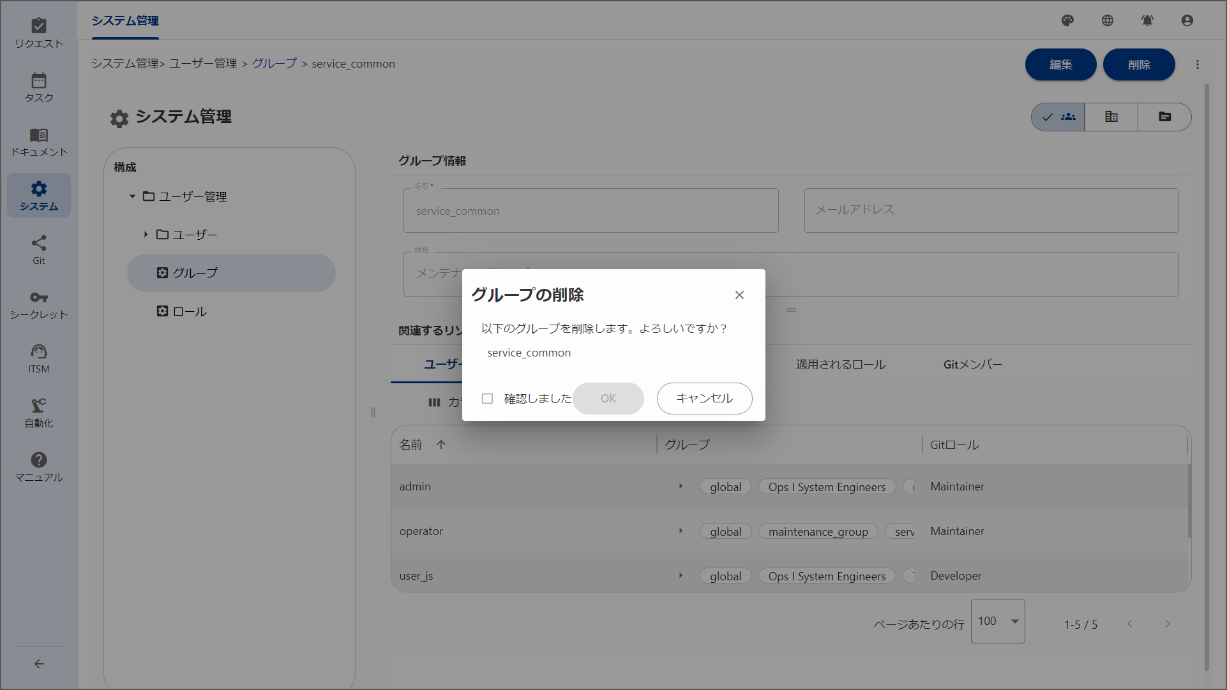Select the groups people view toggle
1227x690 pixels.
[x=1058, y=117]
